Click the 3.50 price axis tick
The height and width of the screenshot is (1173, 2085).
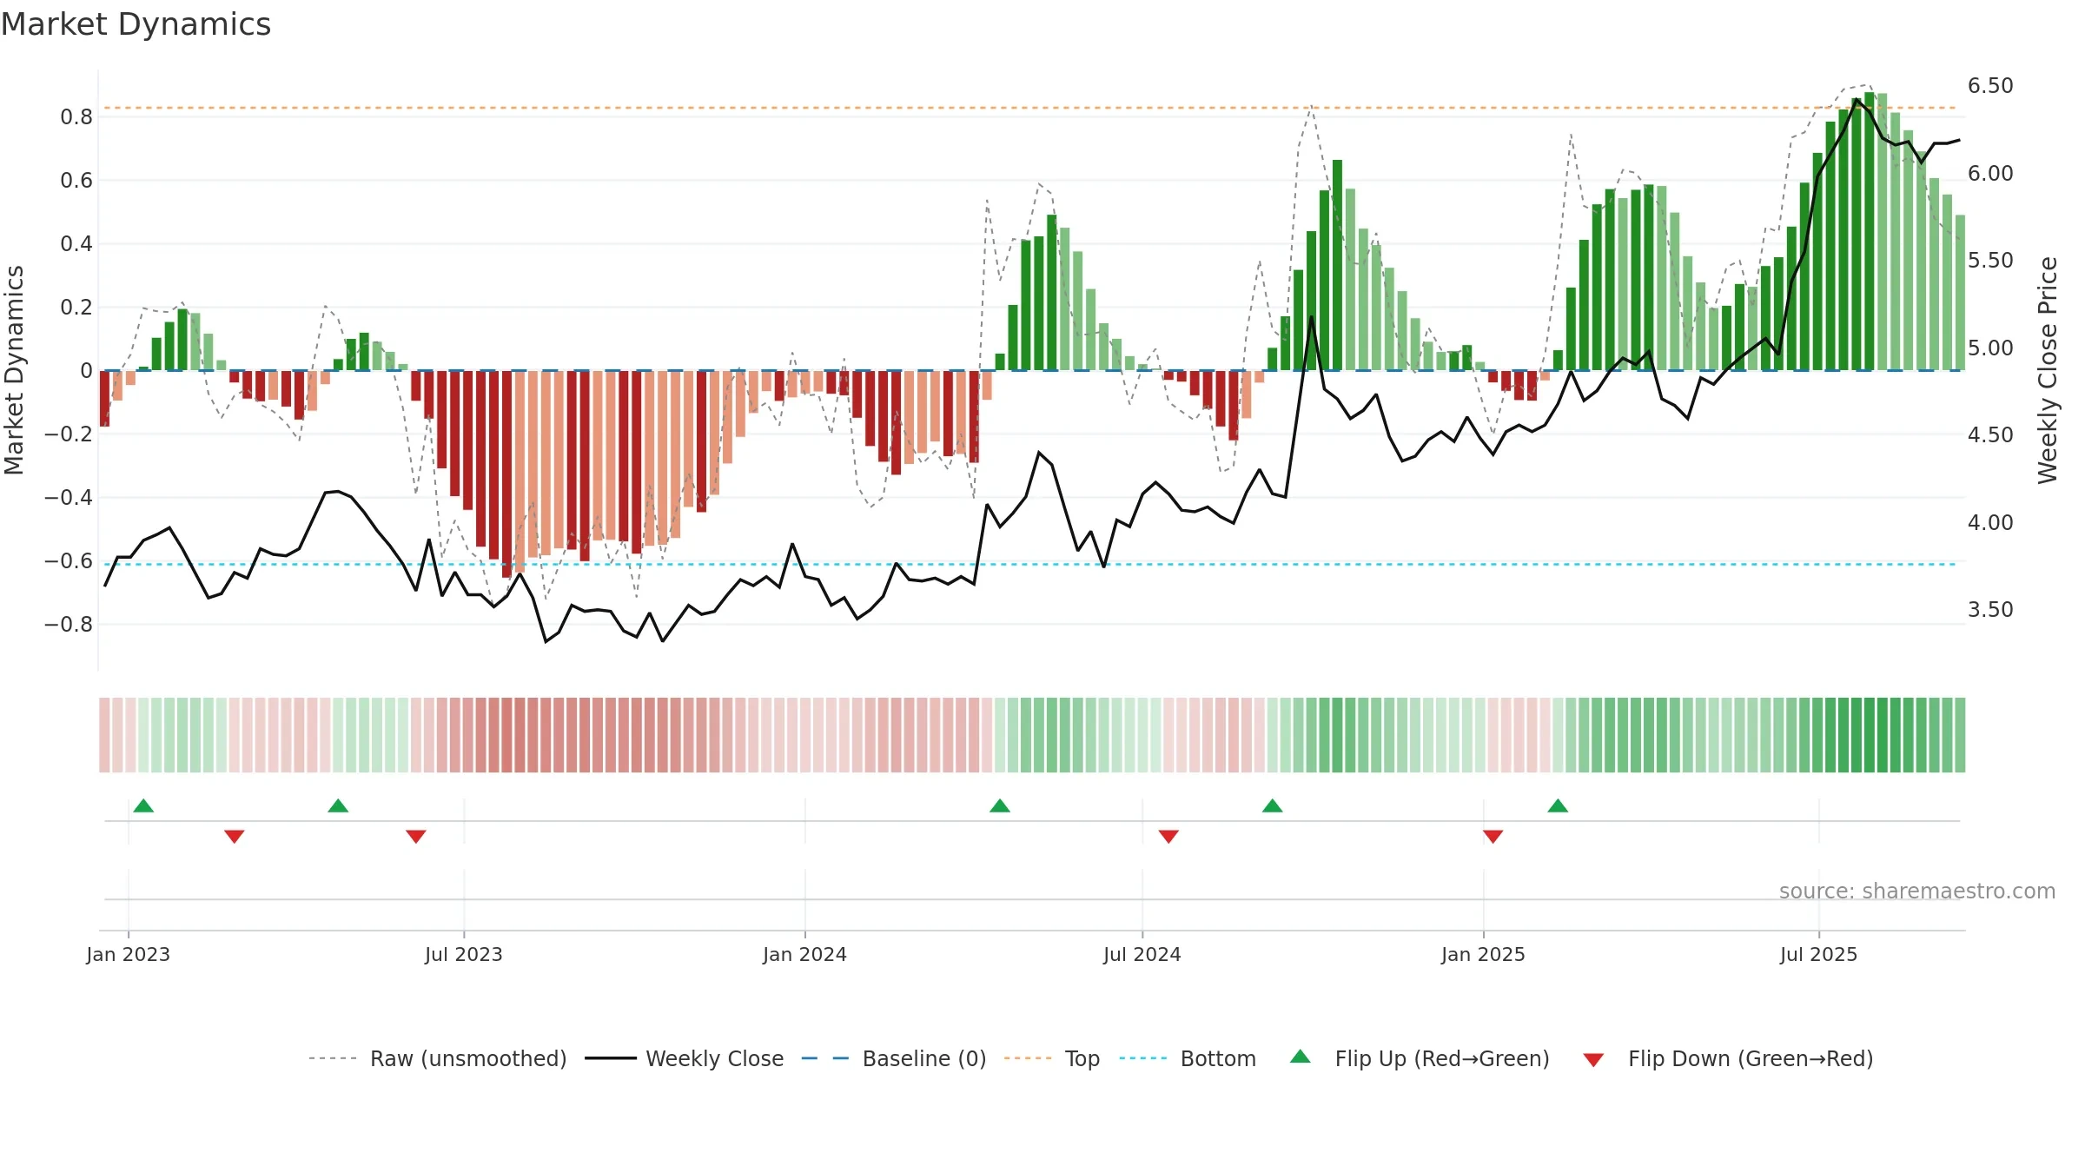pyautogui.click(x=1990, y=610)
